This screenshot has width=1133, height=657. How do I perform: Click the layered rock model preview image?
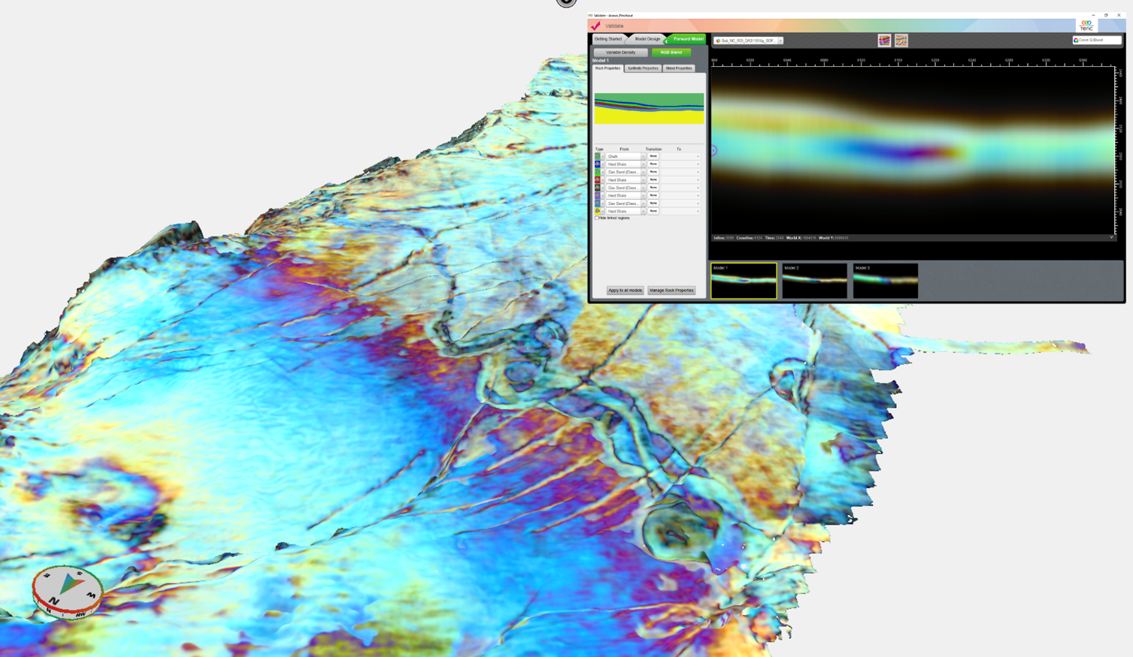pyautogui.click(x=649, y=108)
